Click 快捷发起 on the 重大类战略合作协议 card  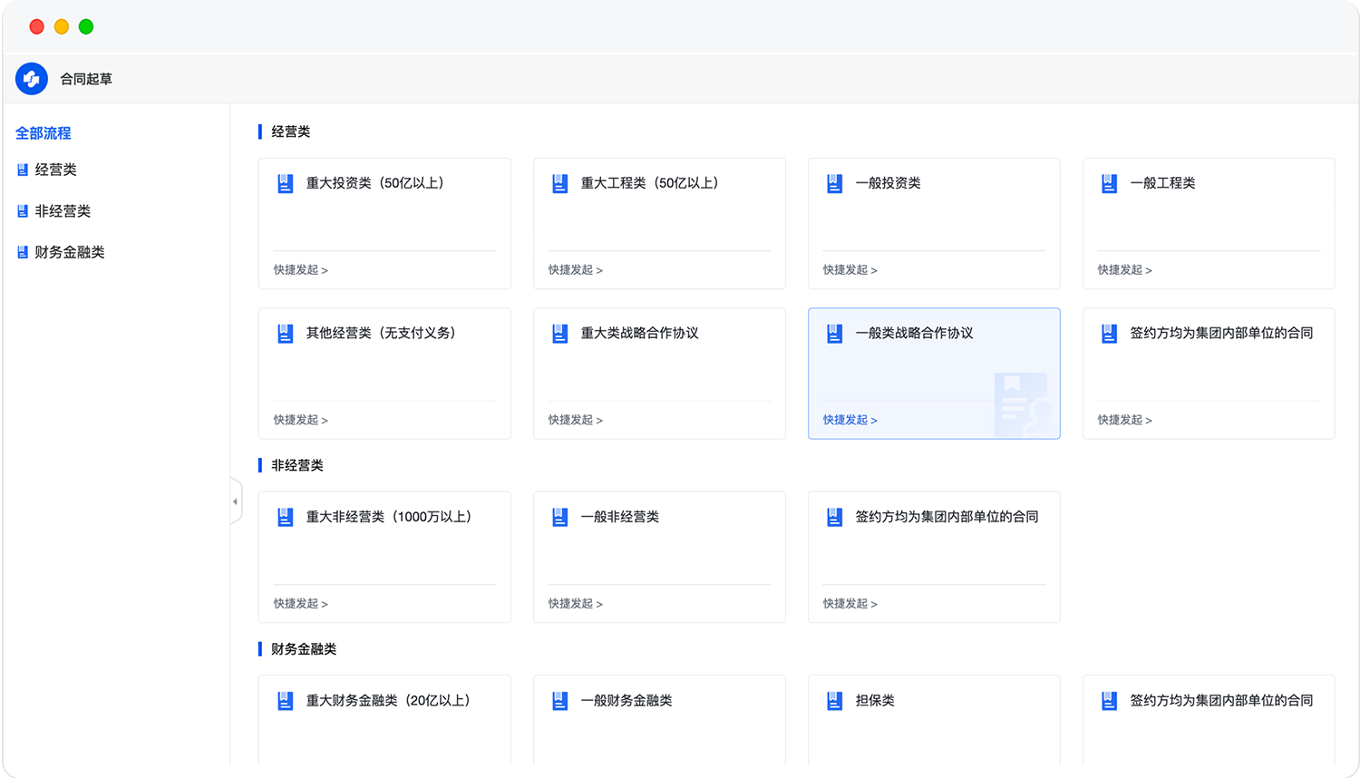[x=576, y=420]
